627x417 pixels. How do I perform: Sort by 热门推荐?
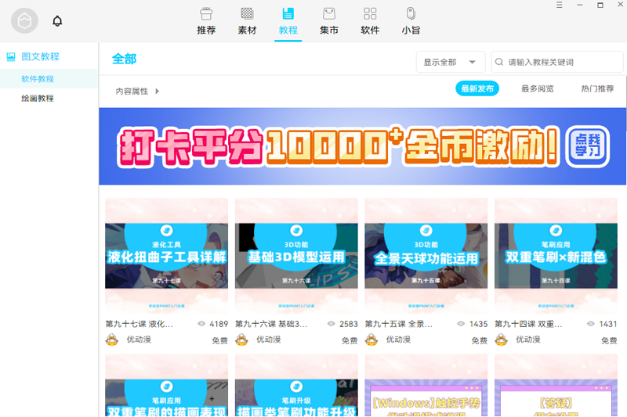coord(597,88)
